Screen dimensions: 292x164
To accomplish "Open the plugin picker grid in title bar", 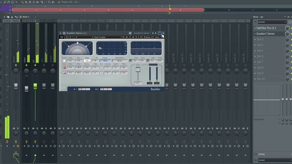I will tap(130, 33).
